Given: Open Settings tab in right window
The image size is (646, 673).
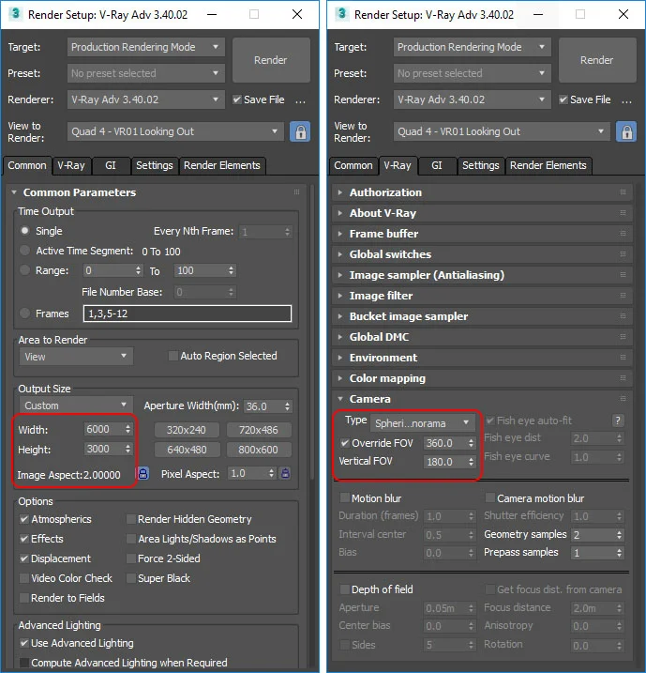Looking at the screenshot, I should pos(481,166).
